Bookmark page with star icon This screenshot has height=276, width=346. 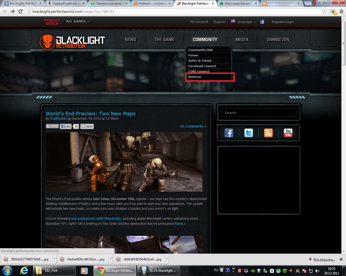click(324, 12)
